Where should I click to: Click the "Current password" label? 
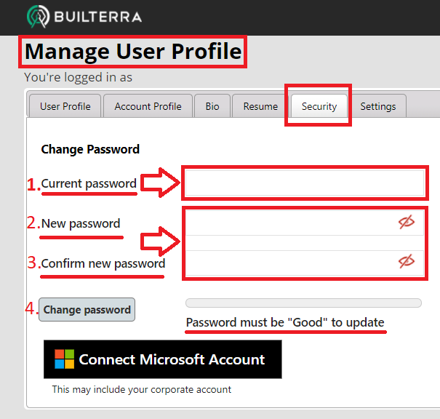tap(89, 184)
